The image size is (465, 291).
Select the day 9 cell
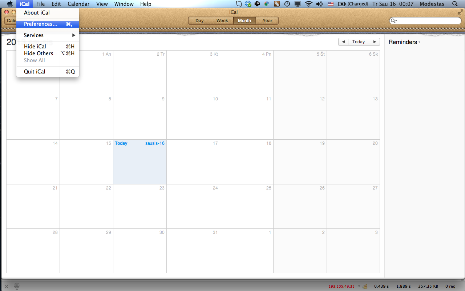140,117
